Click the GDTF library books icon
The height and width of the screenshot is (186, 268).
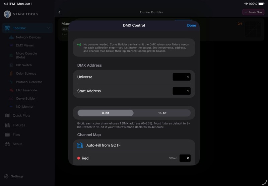80,145
